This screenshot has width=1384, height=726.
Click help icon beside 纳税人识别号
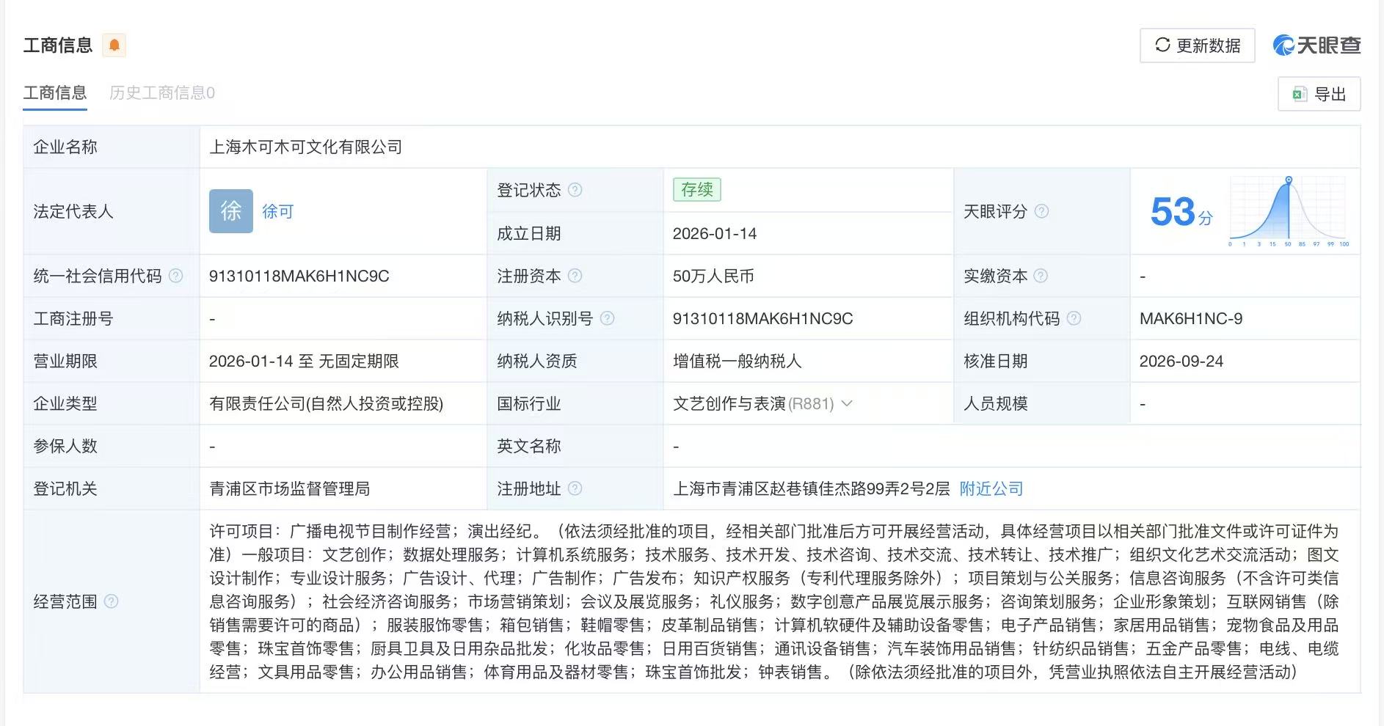(607, 318)
